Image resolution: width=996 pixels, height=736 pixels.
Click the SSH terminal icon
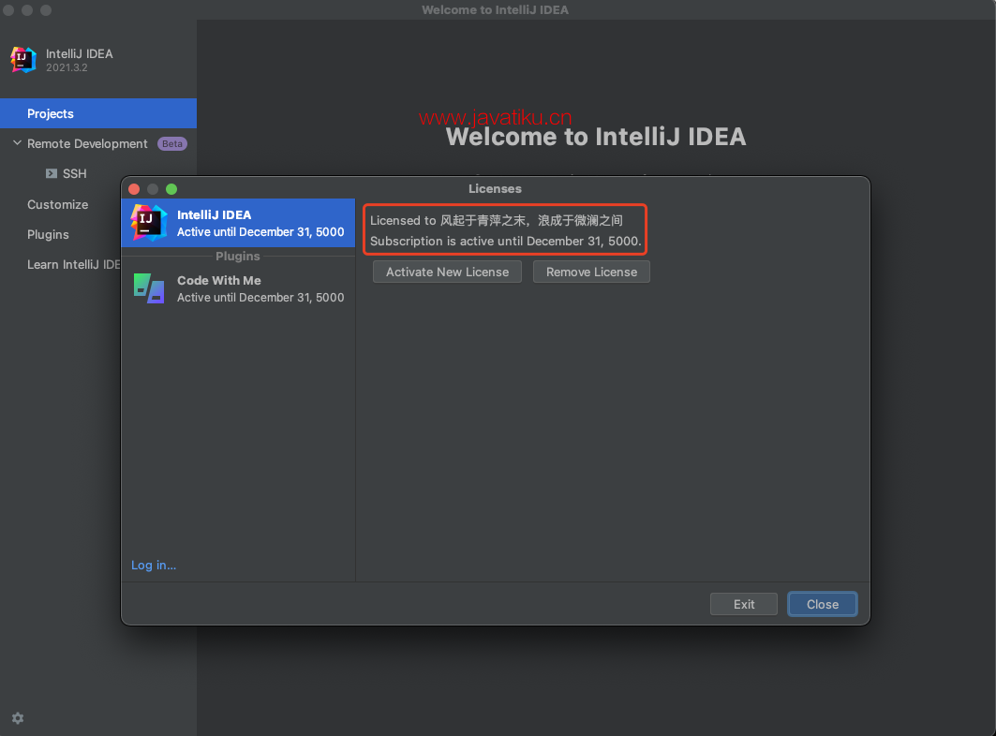(52, 173)
